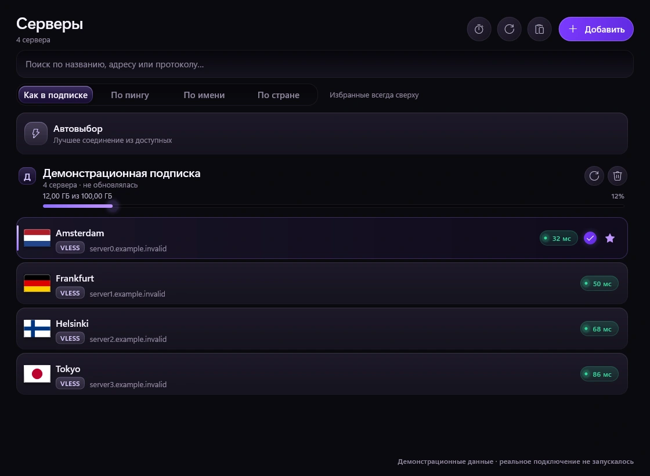This screenshot has width=650, height=476.
Task: Toggle the favorite star for Amsterdam
Action: tap(610, 238)
